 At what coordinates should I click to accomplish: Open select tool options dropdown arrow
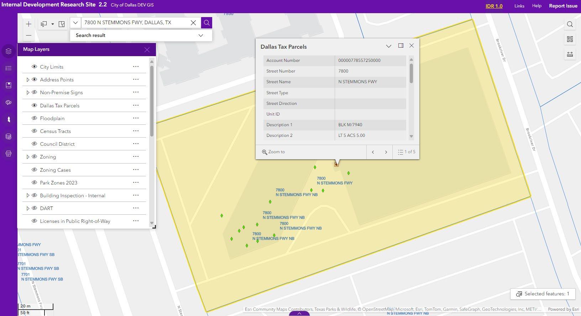pyautogui.click(x=53, y=24)
